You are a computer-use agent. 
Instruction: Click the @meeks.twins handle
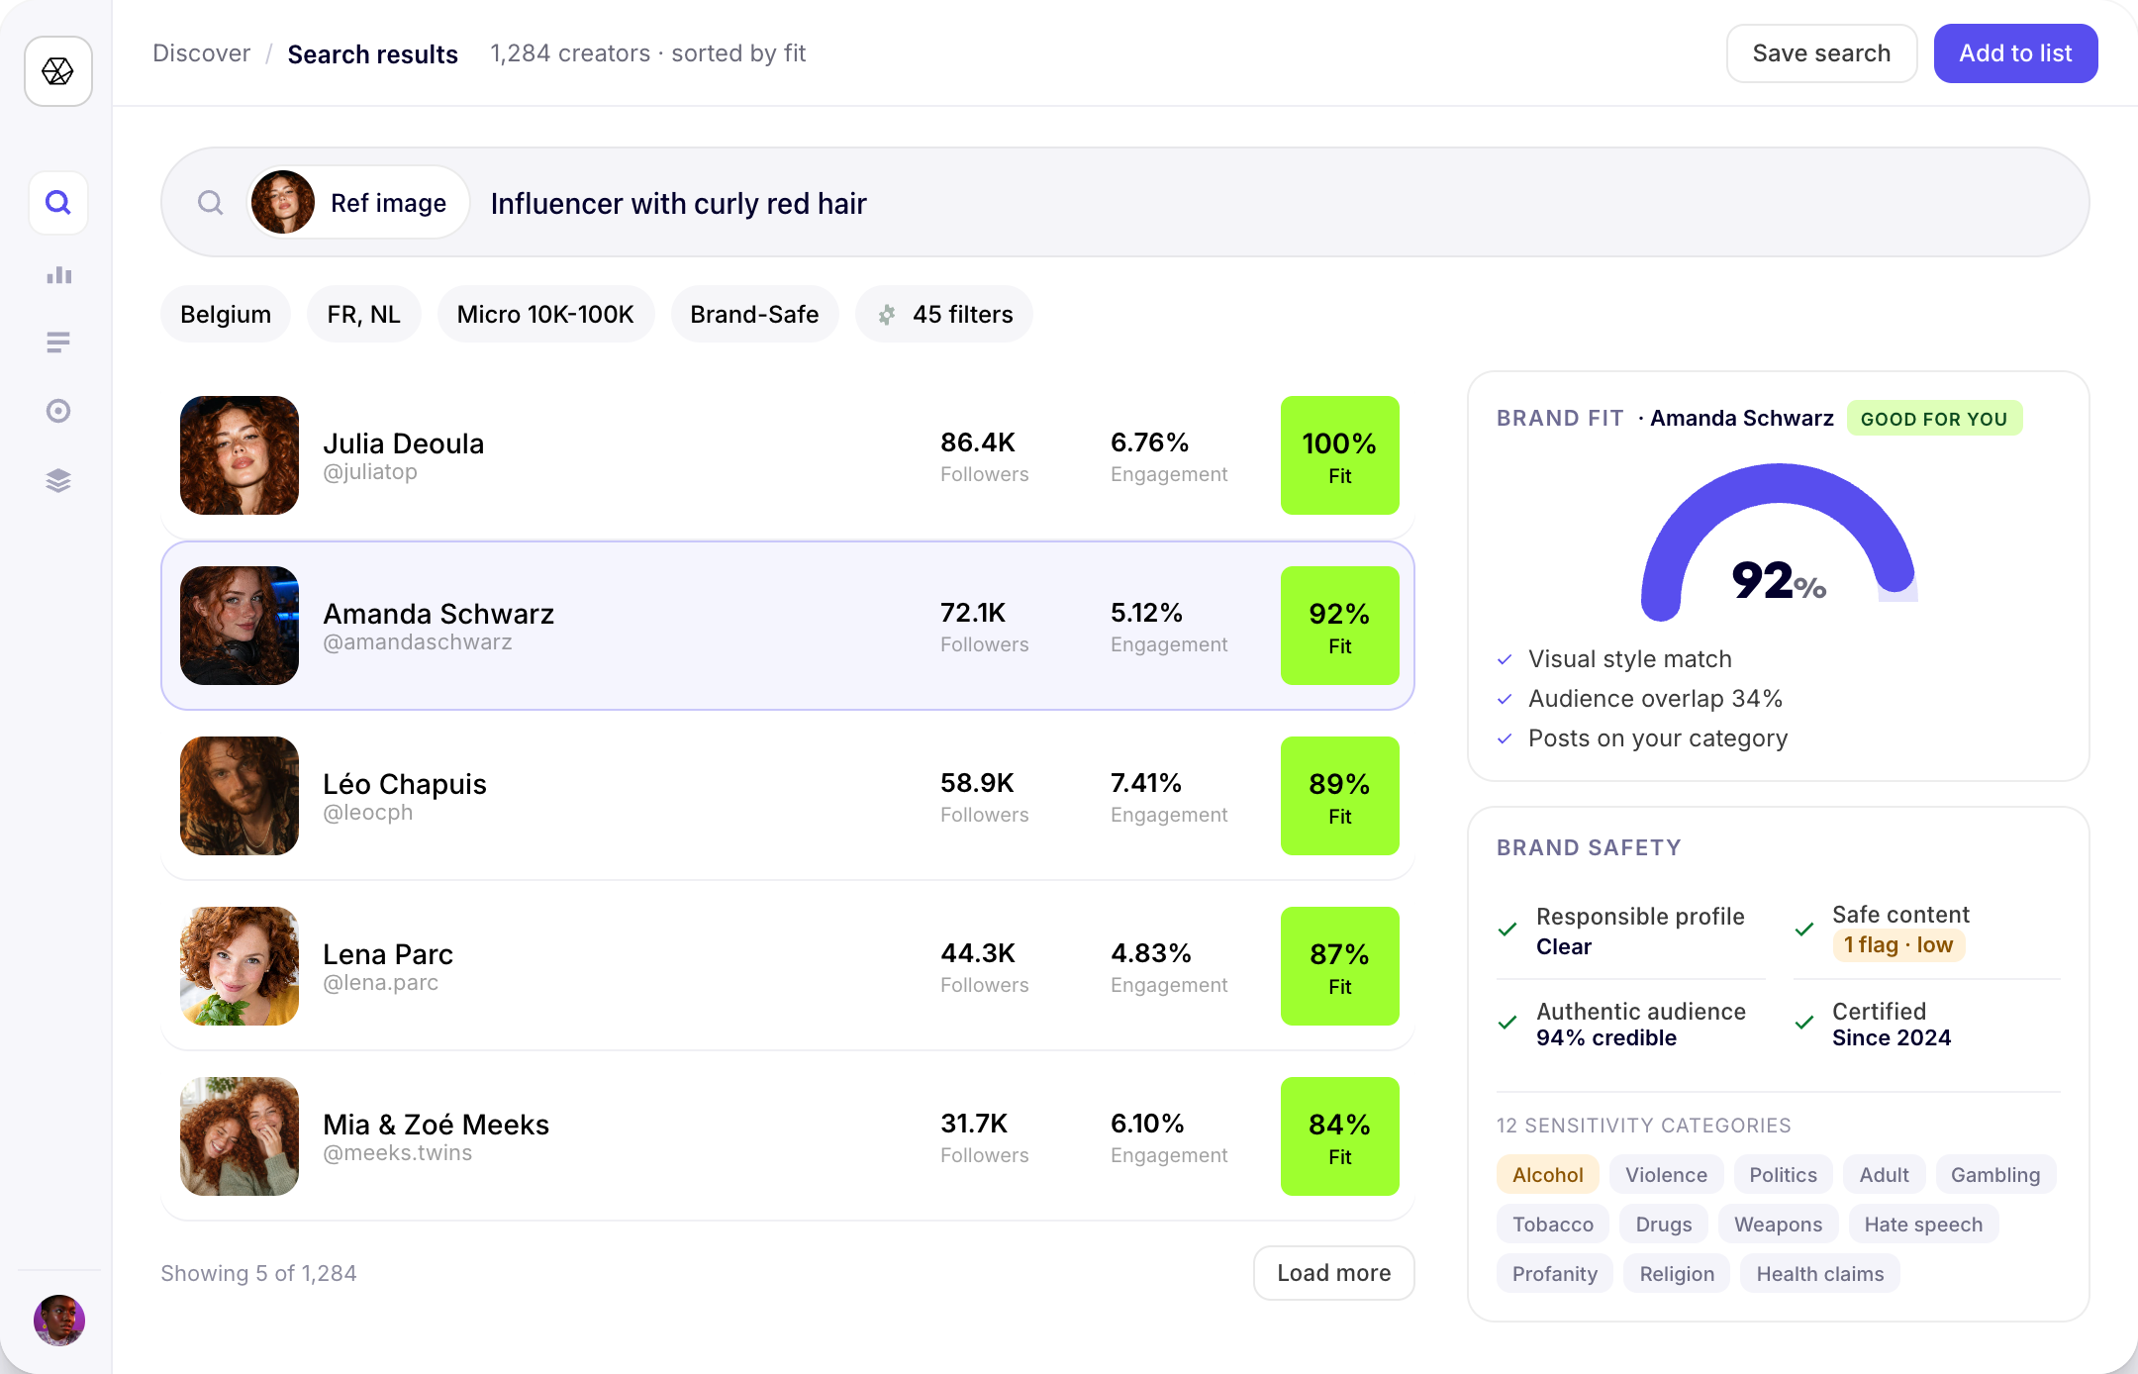tap(398, 1153)
